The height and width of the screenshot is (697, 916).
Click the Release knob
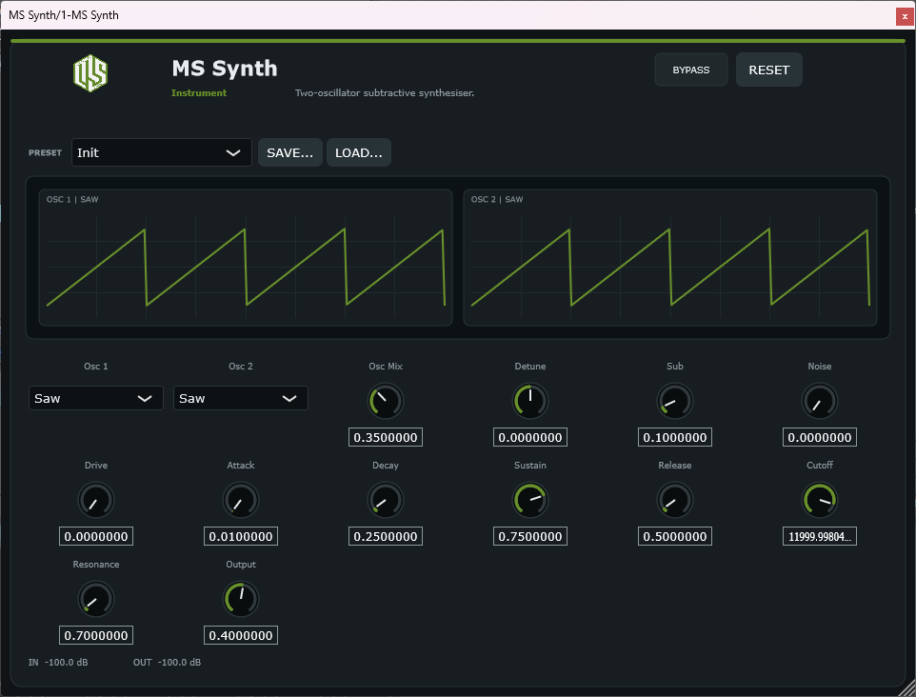tap(675, 500)
